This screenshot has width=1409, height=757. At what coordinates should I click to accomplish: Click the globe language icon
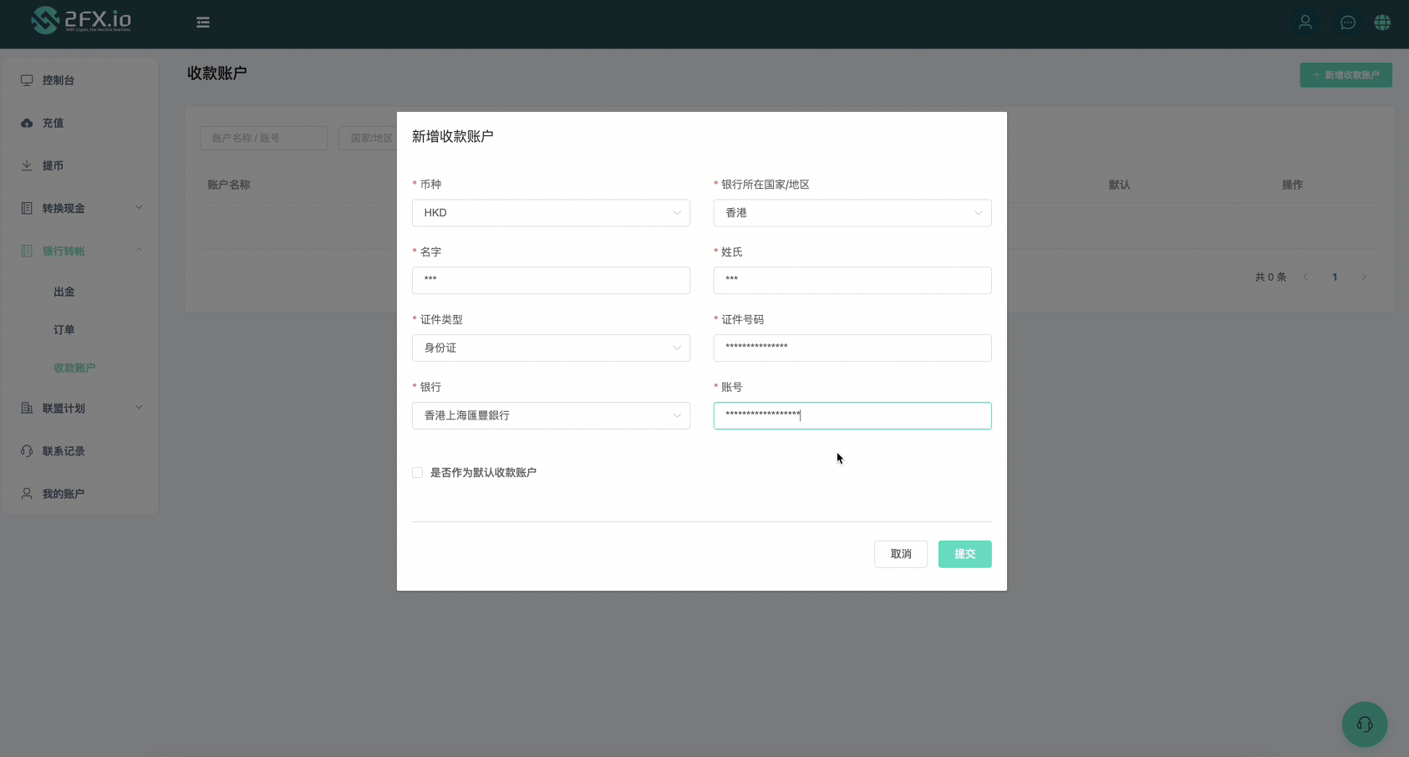coord(1382,23)
